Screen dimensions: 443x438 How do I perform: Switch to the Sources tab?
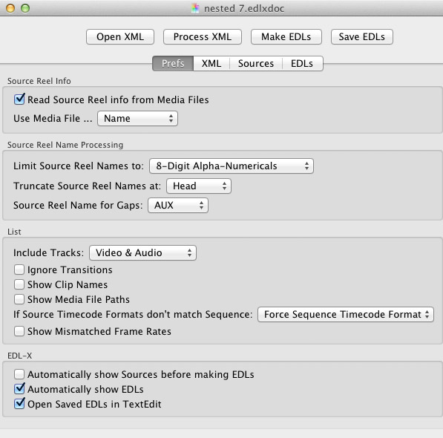tap(256, 63)
